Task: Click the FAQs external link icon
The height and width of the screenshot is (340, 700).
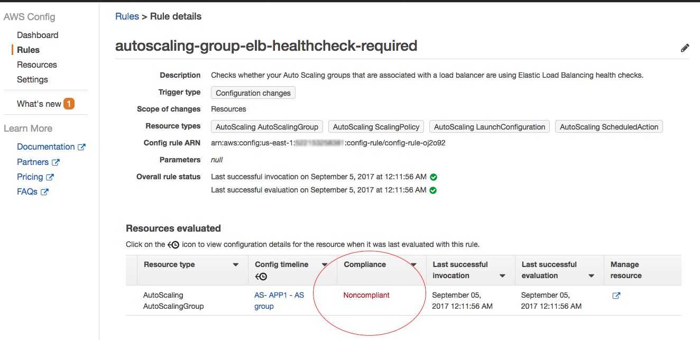Action: (x=44, y=192)
